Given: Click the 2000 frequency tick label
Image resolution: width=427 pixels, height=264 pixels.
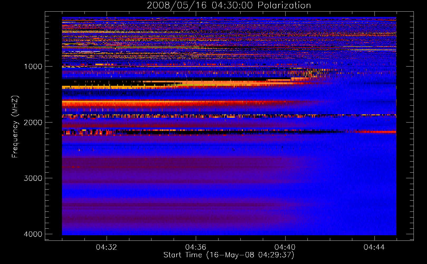Looking at the screenshot, I should click(x=33, y=122).
